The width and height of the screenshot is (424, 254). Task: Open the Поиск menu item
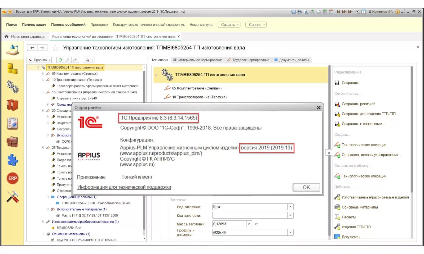click(11, 25)
